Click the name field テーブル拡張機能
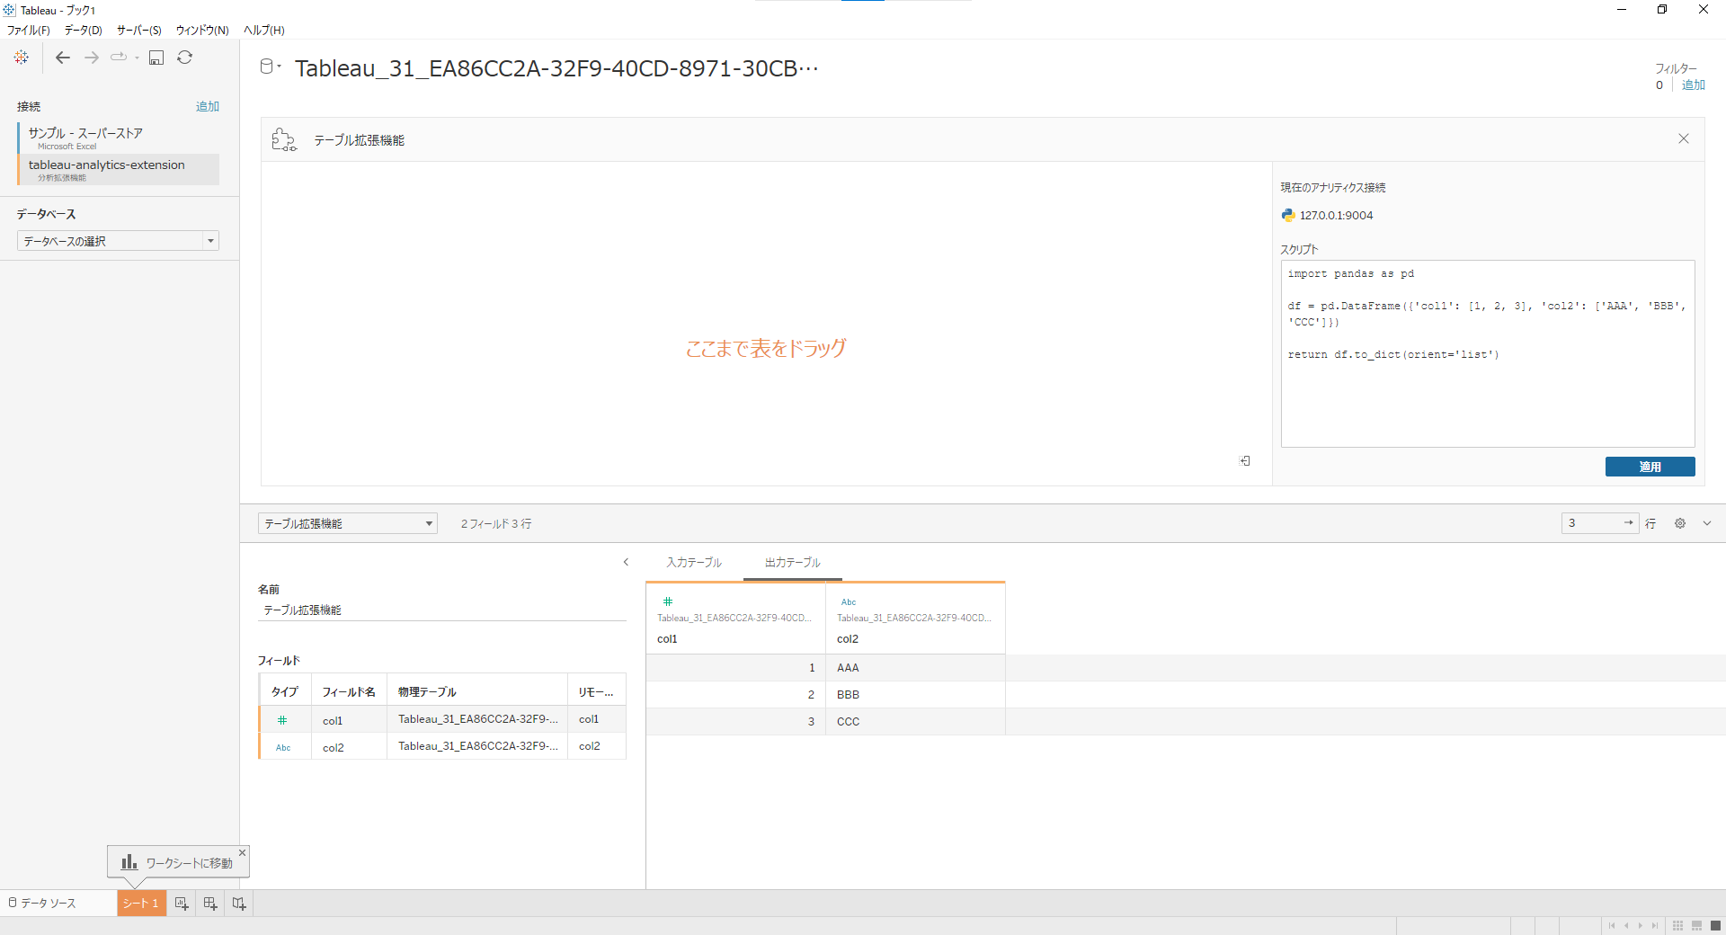 click(441, 610)
